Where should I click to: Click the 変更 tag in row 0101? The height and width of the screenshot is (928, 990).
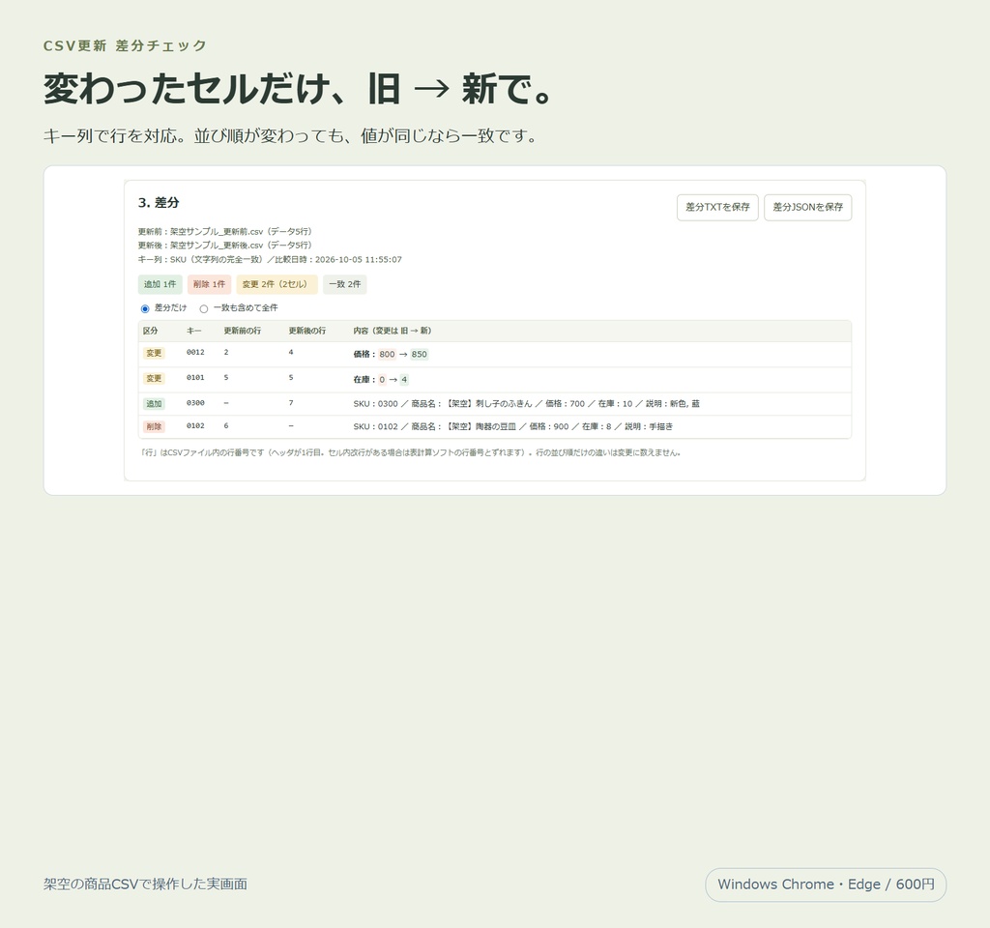pos(154,378)
